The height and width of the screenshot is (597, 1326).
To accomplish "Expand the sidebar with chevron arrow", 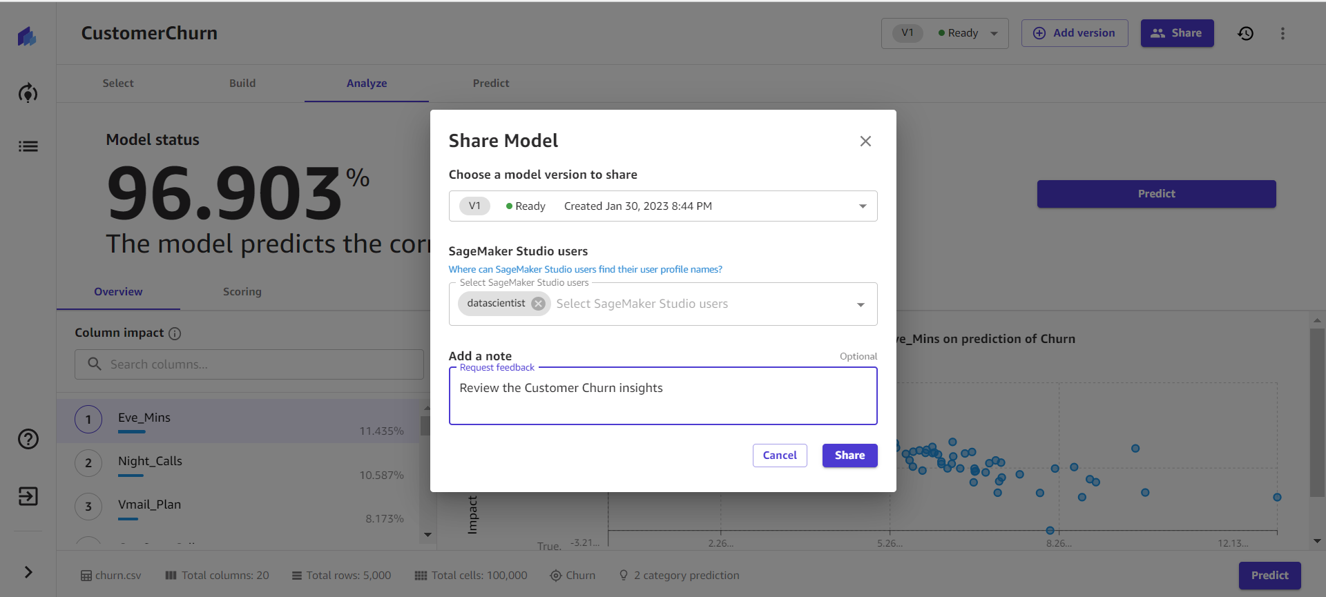I will point(28,572).
